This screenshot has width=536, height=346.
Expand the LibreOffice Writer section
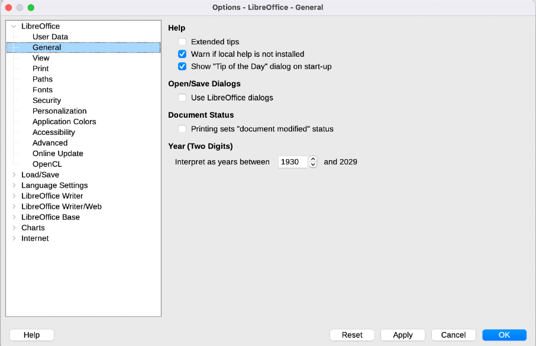[x=14, y=196]
